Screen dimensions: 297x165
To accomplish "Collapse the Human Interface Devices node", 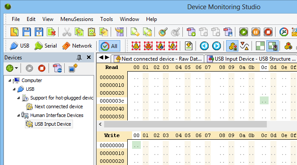I will [18, 115].
